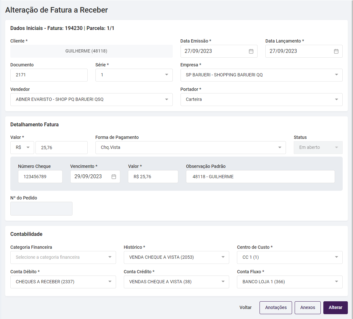Open the Categoria Financeira dropdown
The image size is (353, 319).
[110, 257]
